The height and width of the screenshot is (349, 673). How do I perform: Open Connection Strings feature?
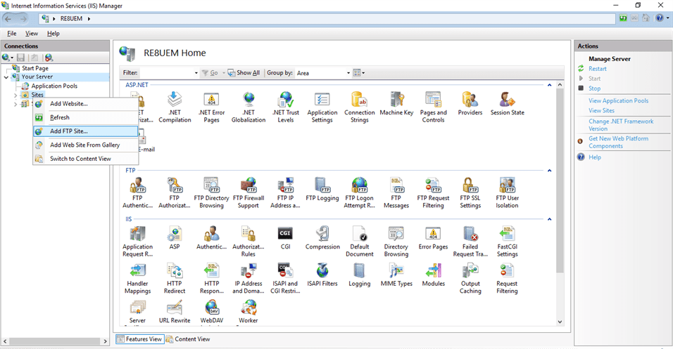(x=359, y=107)
